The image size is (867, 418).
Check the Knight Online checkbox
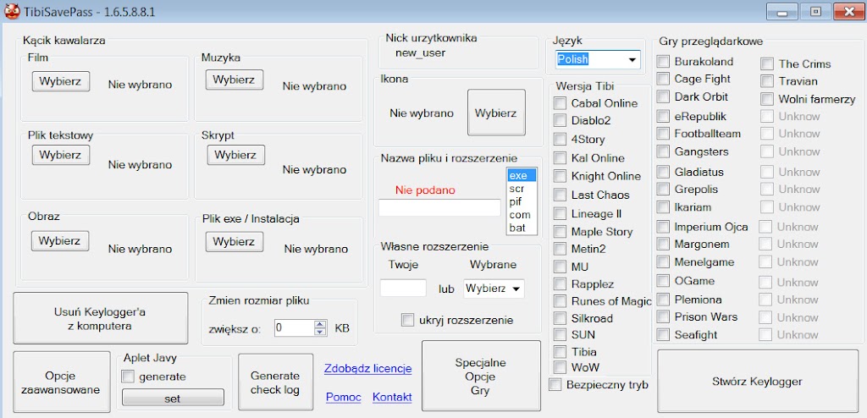pos(561,176)
